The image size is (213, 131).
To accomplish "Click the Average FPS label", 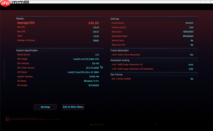I will tap(26, 23).
